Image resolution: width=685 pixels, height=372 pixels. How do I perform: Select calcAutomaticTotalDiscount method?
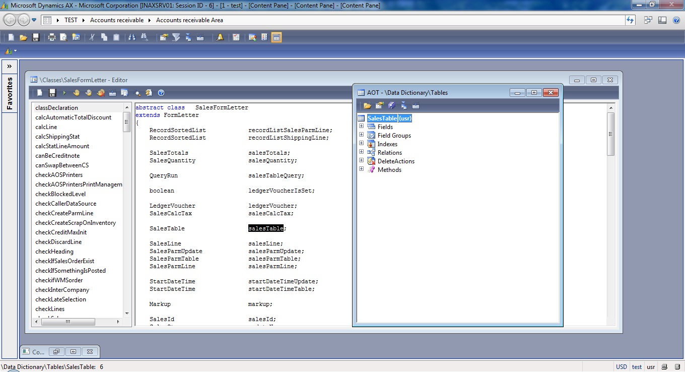pyautogui.click(x=78, y=117)
